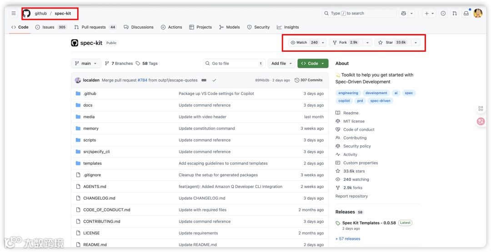Open the .github folder
Screen dimensions: 491x252
90,94
